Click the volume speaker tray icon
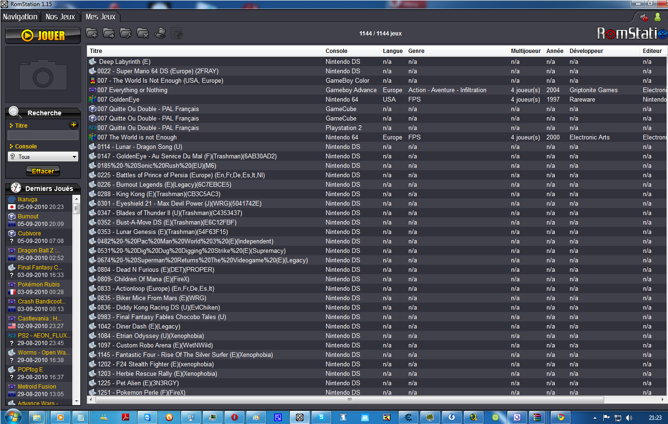The image size is (668, 424). [x=629, y=418]
